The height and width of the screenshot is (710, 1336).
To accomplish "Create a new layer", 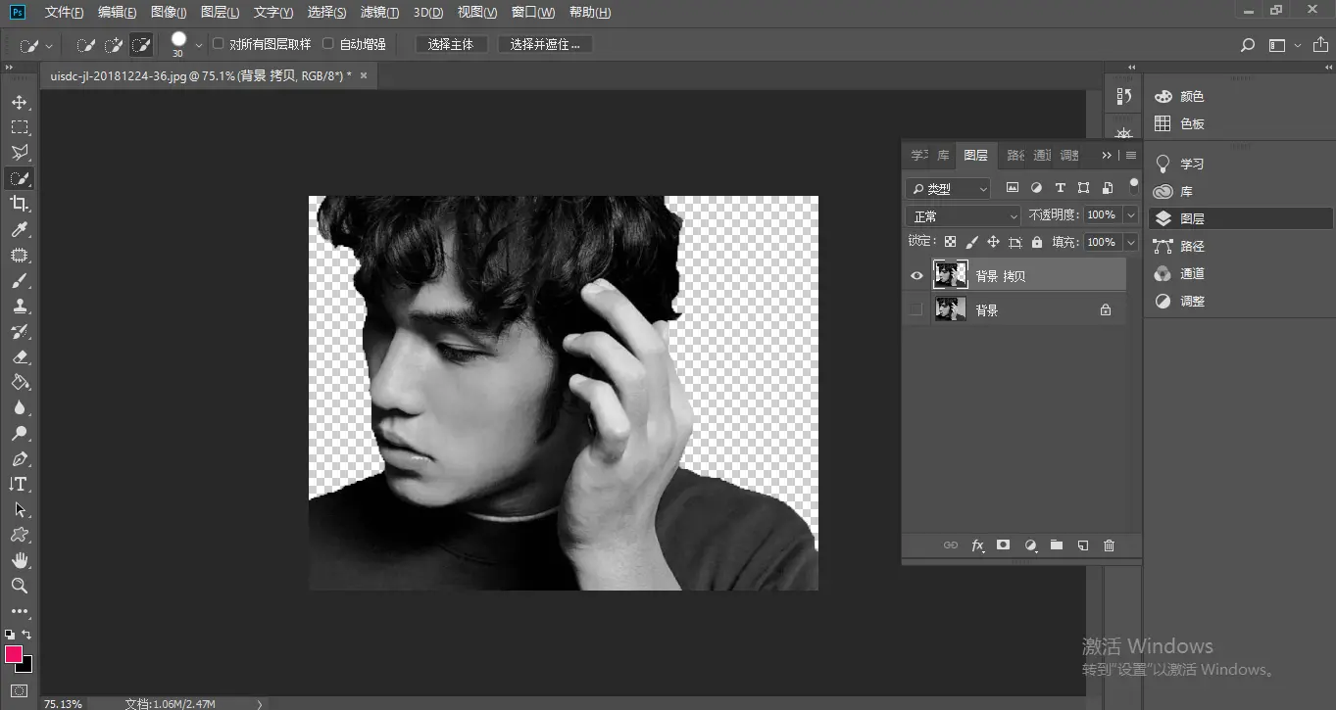I will click(x=1083, y=545).
